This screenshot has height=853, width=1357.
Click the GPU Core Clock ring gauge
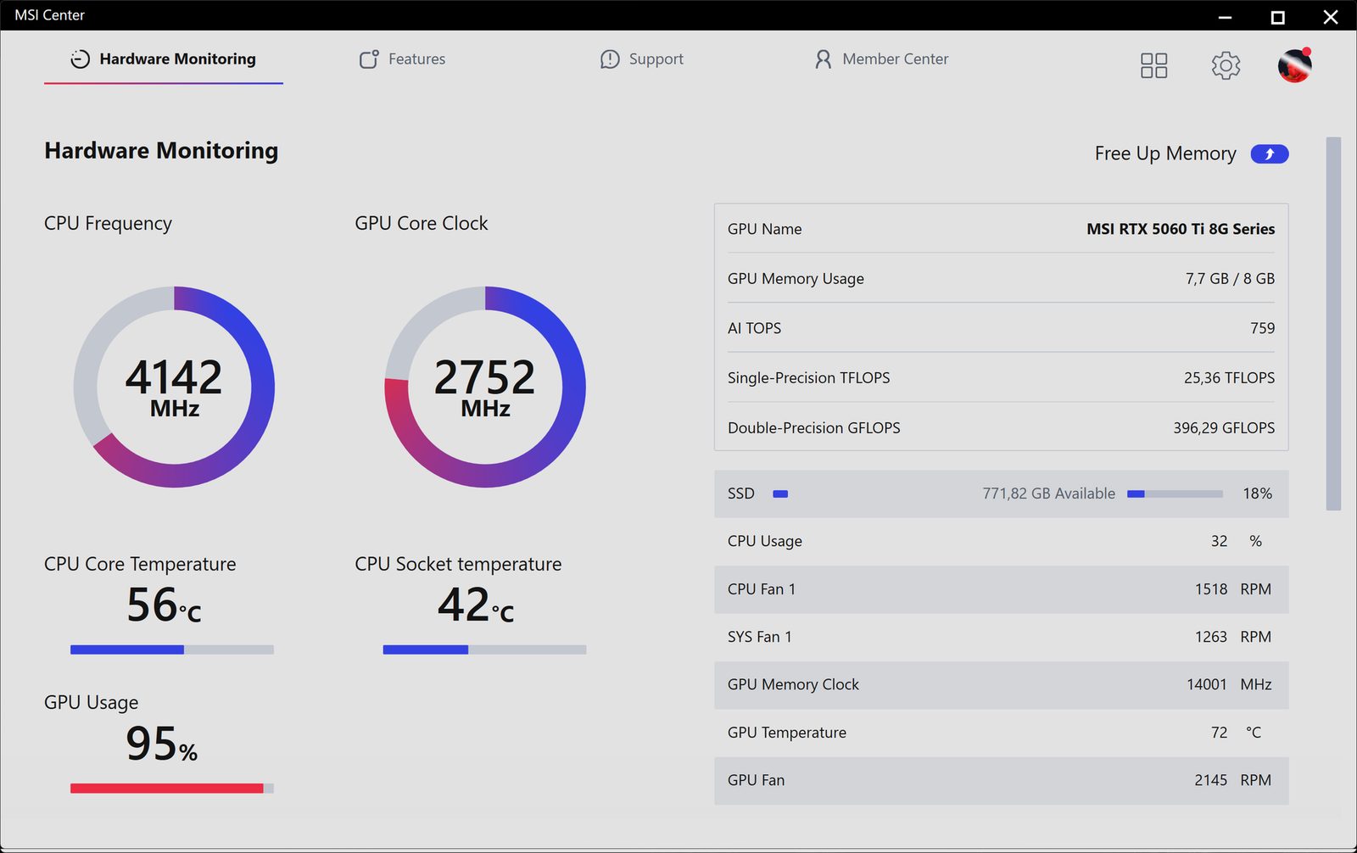485,387
